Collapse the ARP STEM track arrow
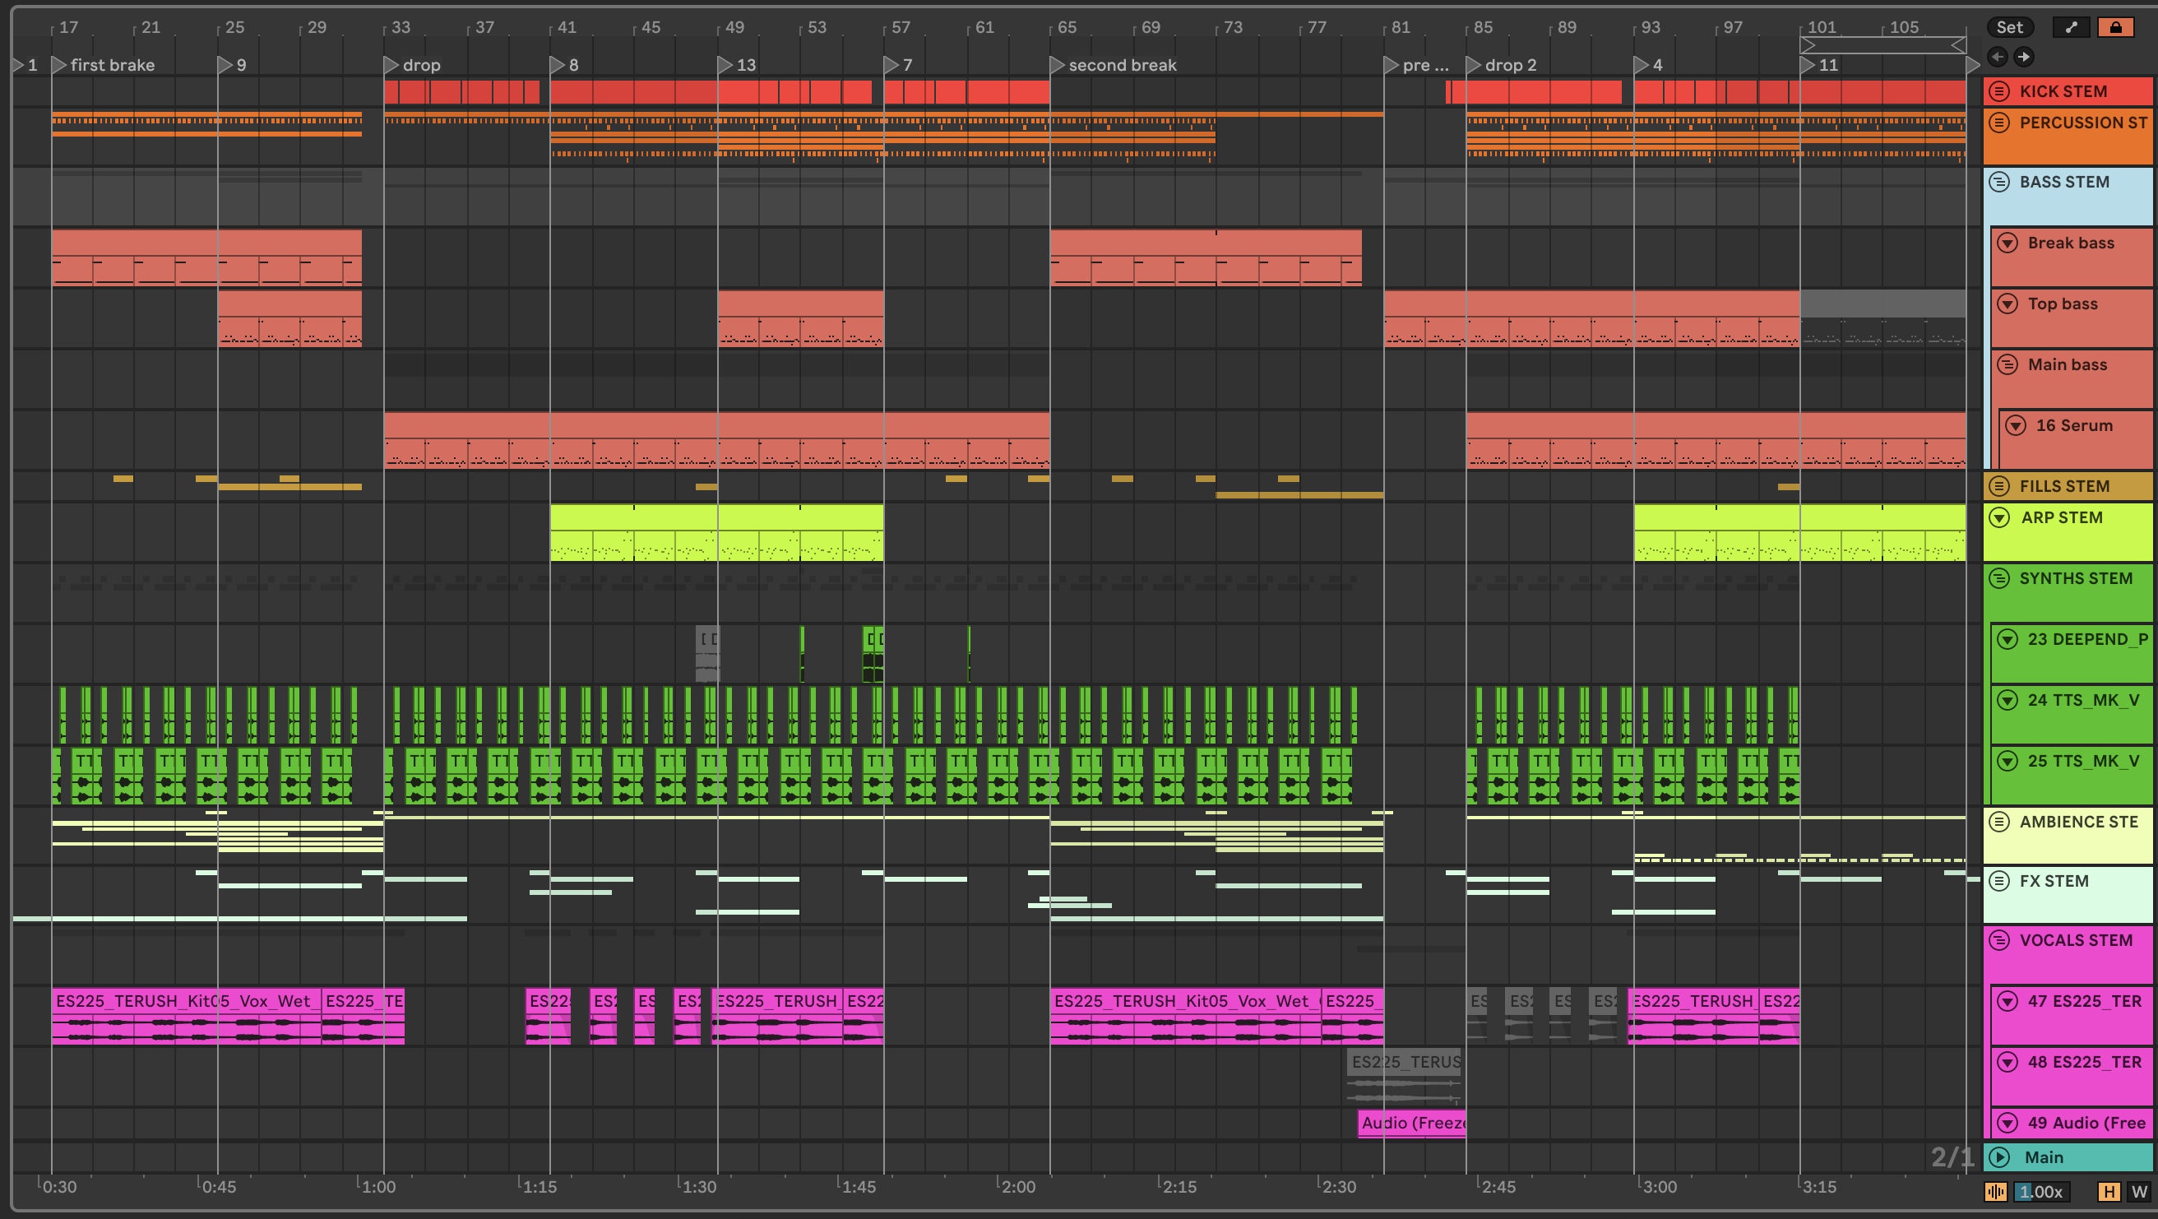This screenshot has width=2158, height=1219. point(1999,517)
